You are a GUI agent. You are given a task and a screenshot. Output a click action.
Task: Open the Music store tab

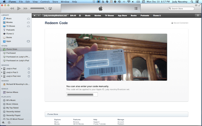coord(88,15)
